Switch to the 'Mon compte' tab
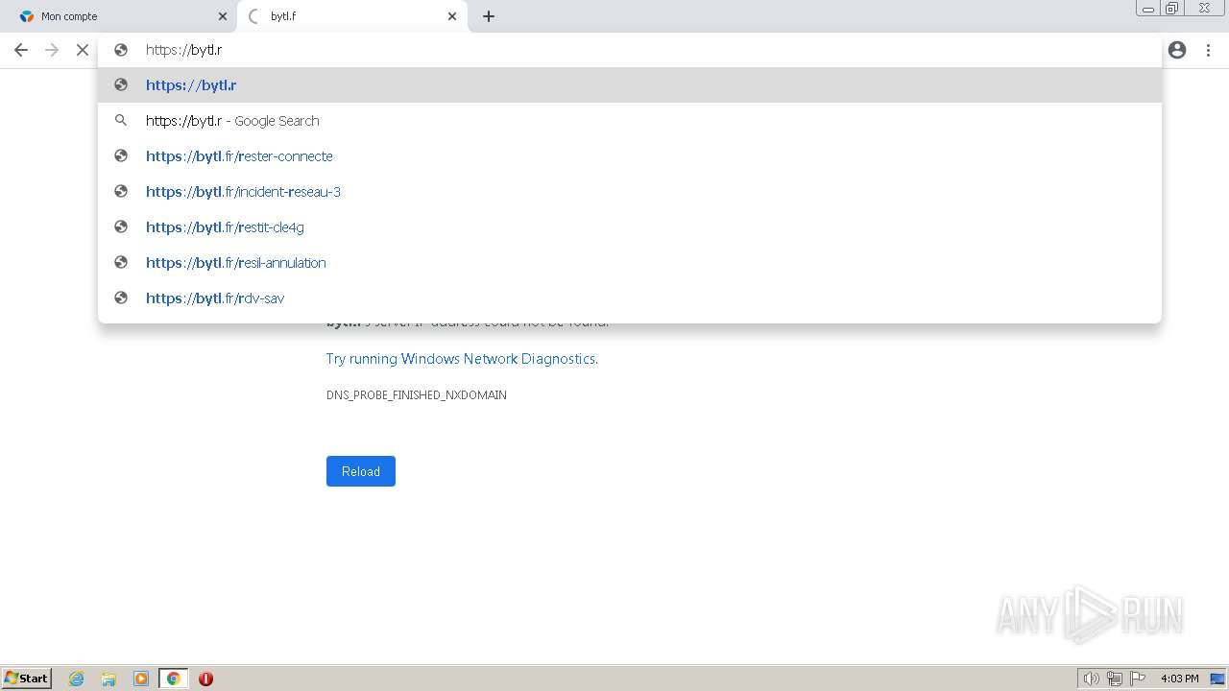This screenshot has width=1229, height=691. coord(120,16)
